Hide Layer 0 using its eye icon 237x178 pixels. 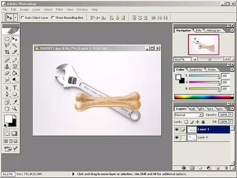tap(177, 137)
